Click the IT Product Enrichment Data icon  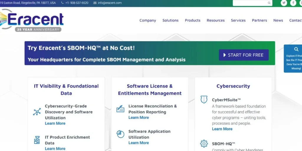(x=37, y=140)
